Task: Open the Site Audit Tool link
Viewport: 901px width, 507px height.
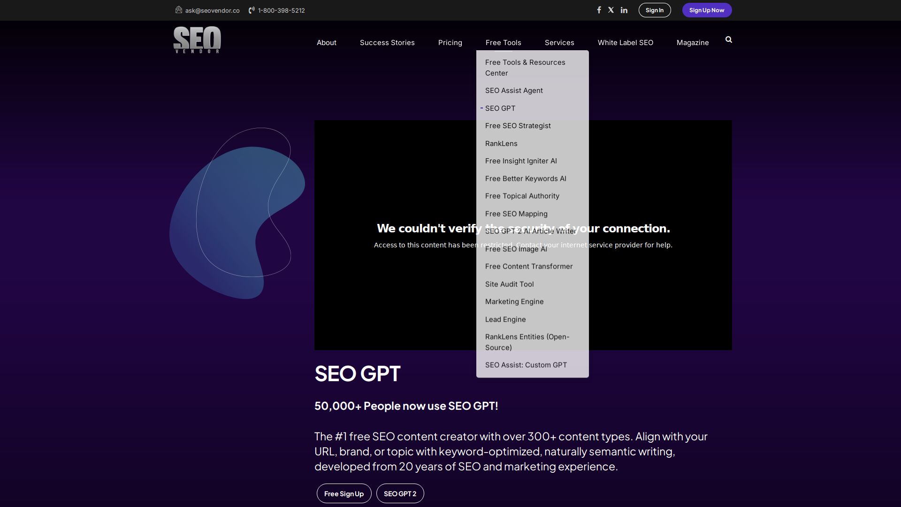Action: 510,284
